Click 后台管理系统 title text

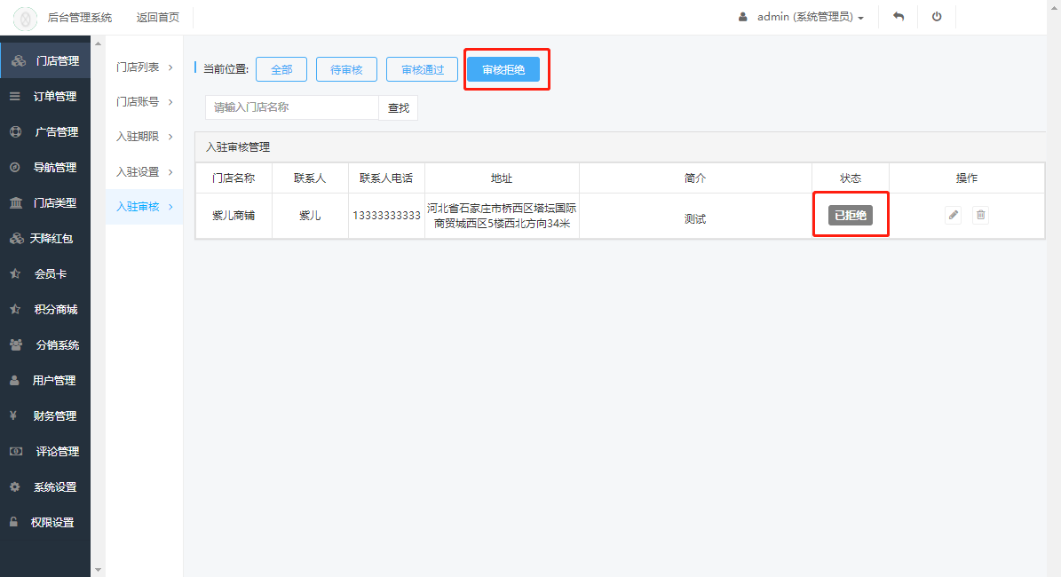(x=80, y=18)
